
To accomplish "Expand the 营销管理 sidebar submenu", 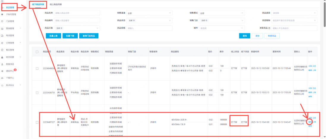I will pyautogui.click(x=20, y=28).
